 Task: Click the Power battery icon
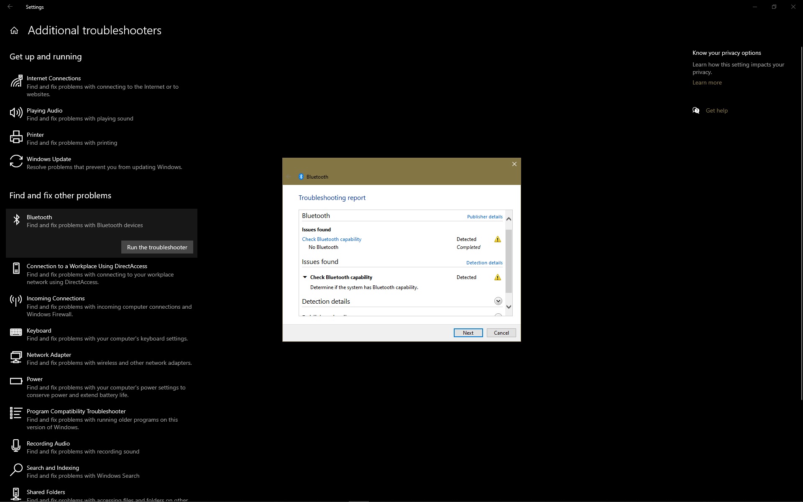click(16, 381)
